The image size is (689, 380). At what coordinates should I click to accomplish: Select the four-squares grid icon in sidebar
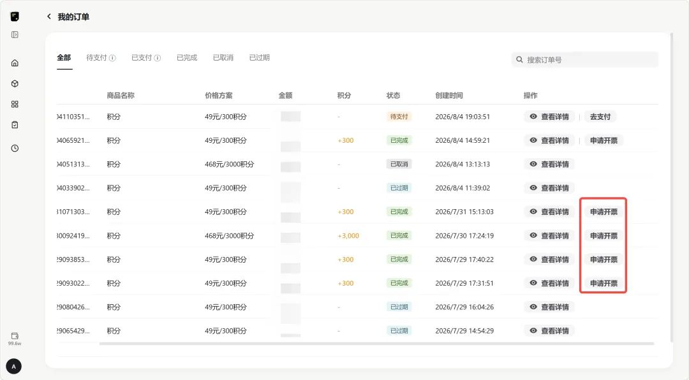coord(15,104)
